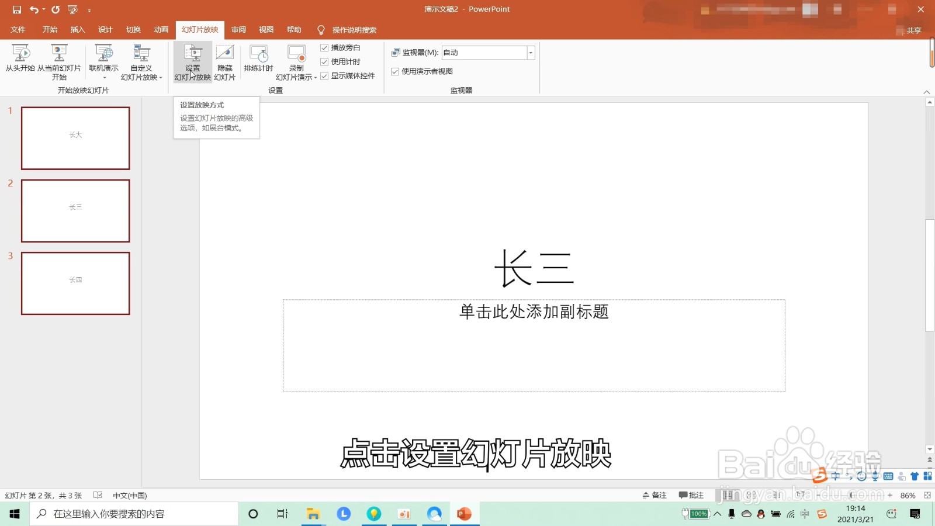Switch to the 视图 ribbon tab

(x=266, y=30)
